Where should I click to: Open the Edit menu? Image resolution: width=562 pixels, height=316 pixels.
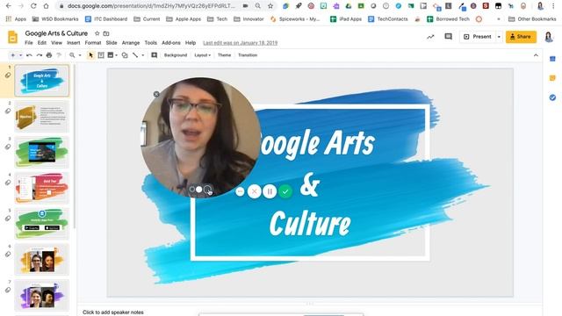click(42, 43)
